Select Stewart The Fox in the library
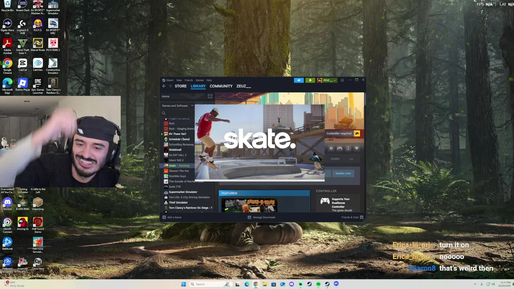Image resolution: width=514 pixels, height=289 pixels. click(x=177, y=171)
